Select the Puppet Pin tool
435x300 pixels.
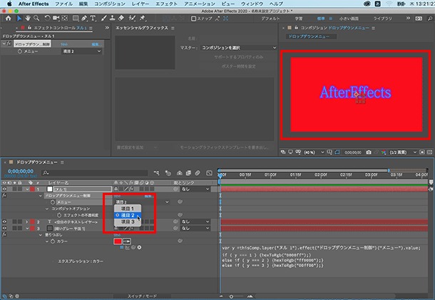click(143, 19)
